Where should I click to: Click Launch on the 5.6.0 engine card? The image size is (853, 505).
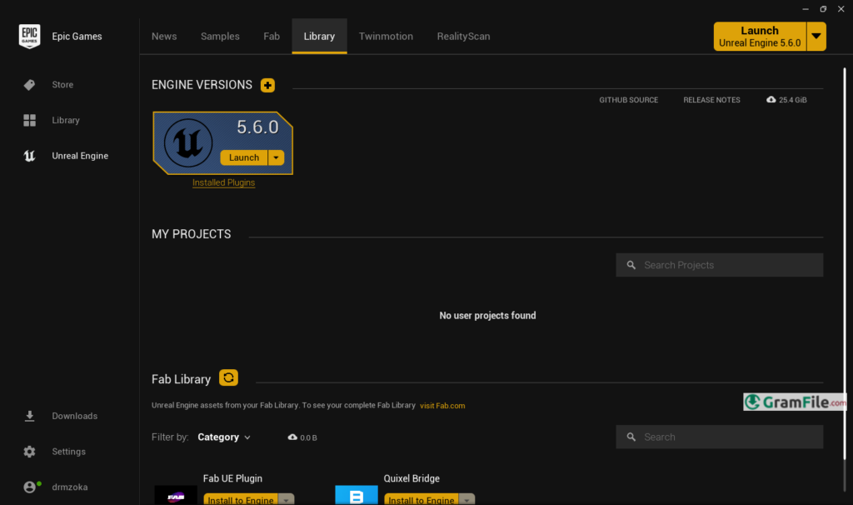pyautogui.click(x=244, y=157)
